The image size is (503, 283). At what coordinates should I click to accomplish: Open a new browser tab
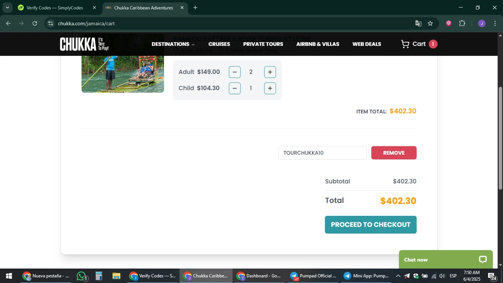195,8
